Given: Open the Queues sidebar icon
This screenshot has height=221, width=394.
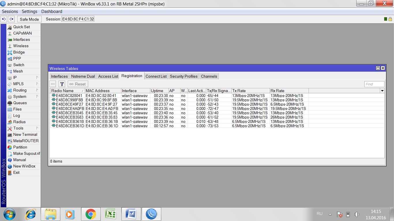Looking at the screenshot, I should pos(10,103).
